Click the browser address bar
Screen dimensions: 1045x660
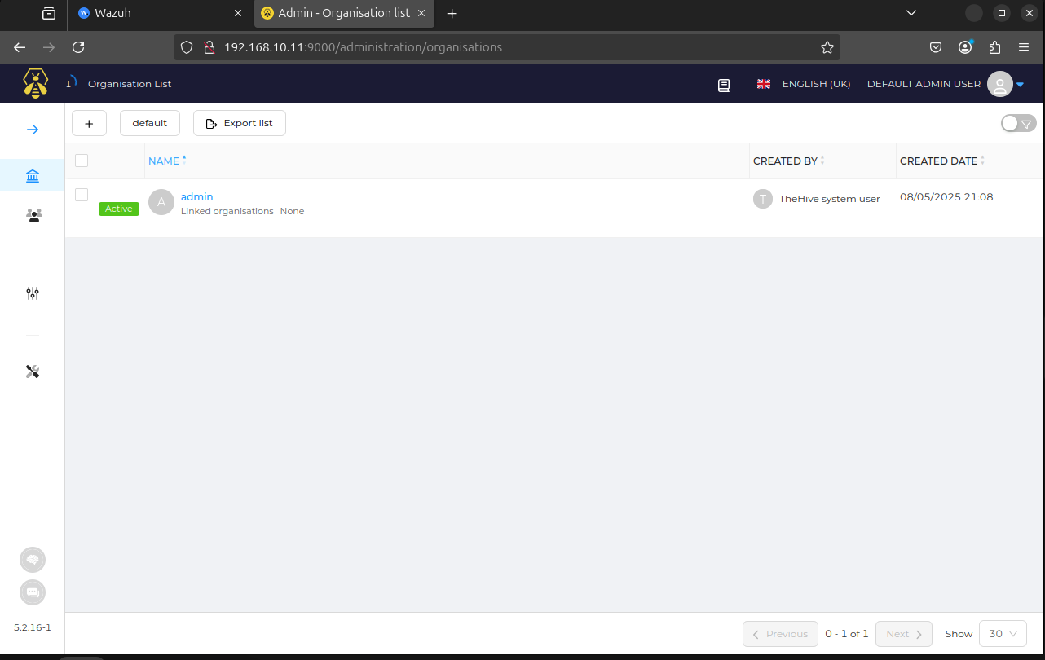coord(505,47)
